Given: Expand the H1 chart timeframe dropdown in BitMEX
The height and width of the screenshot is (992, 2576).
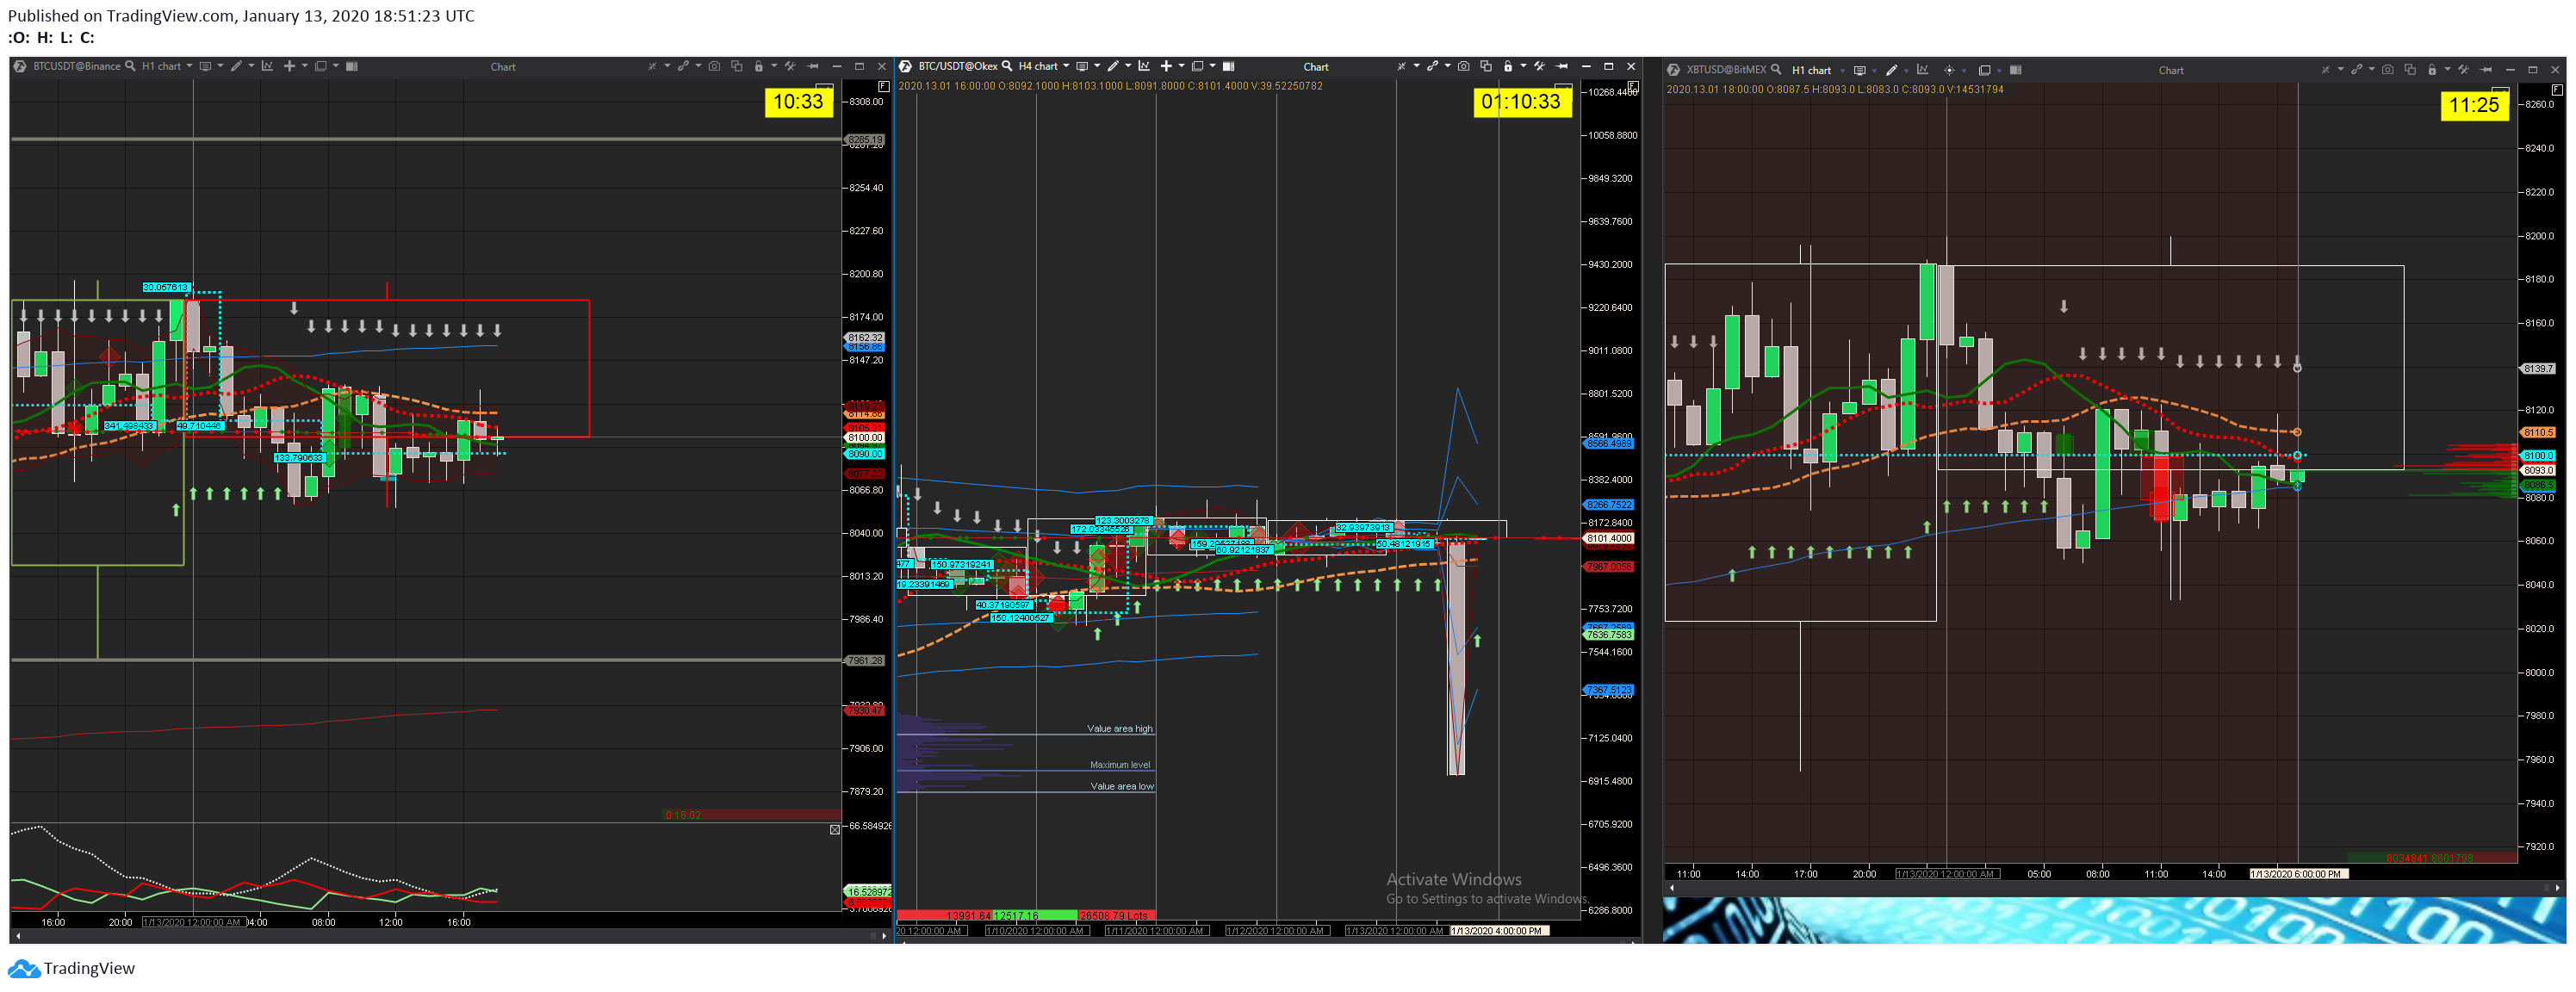Looking at the screenshot, I should (x=1843, y=71).
